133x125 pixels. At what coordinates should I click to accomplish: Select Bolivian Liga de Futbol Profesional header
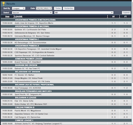(66, 85)
